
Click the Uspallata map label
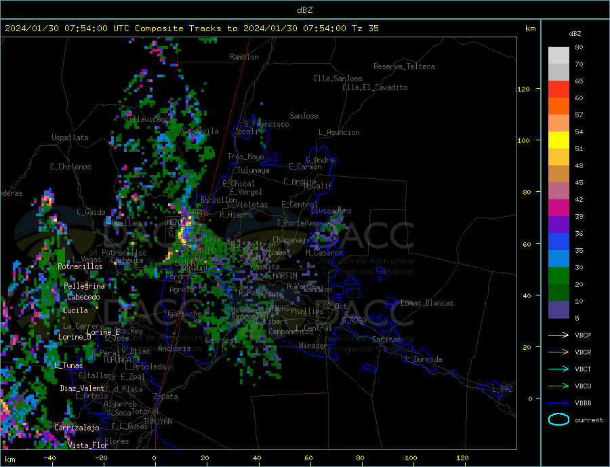point(70,138)
